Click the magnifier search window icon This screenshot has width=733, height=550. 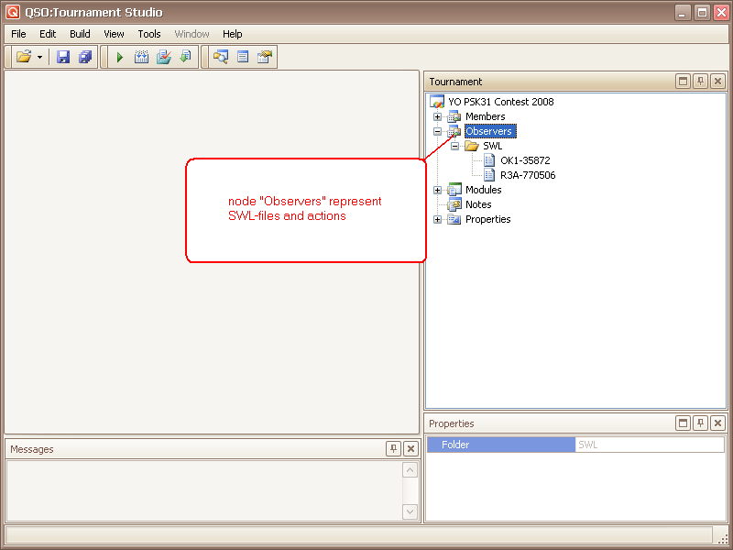(220, 57)
